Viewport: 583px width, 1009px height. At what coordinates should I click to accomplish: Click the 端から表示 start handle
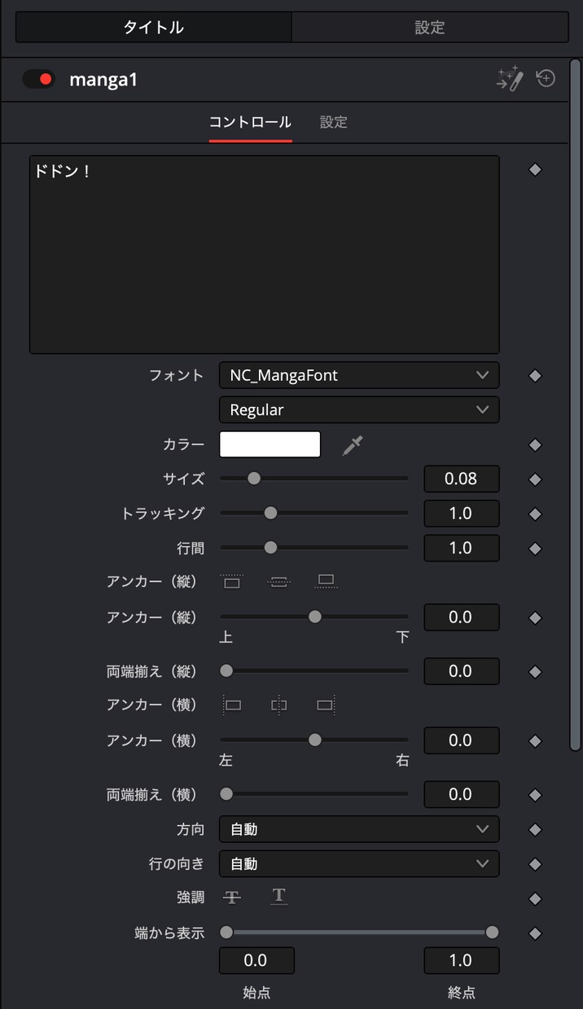click(x=226, y=933)
